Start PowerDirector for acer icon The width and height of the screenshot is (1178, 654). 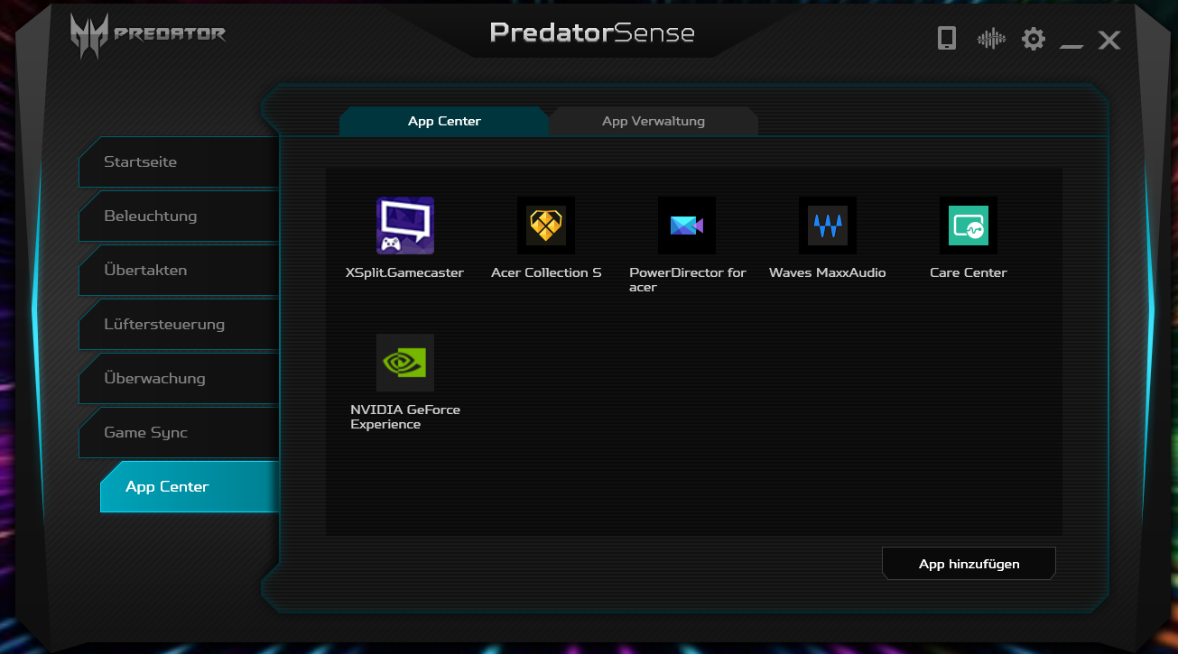687,226
